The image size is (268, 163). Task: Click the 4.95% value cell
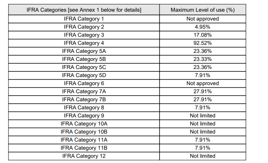coord(202,27)
